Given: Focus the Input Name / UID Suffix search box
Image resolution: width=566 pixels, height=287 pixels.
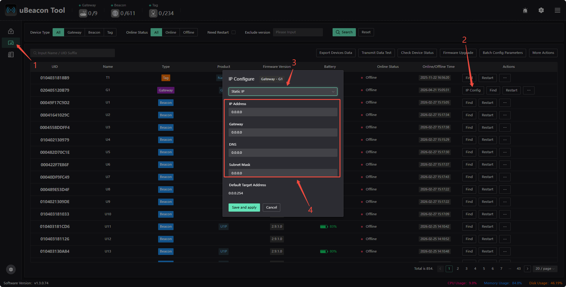Looking at the screenshot, I should pyautogui.click(x=73, y=53).
